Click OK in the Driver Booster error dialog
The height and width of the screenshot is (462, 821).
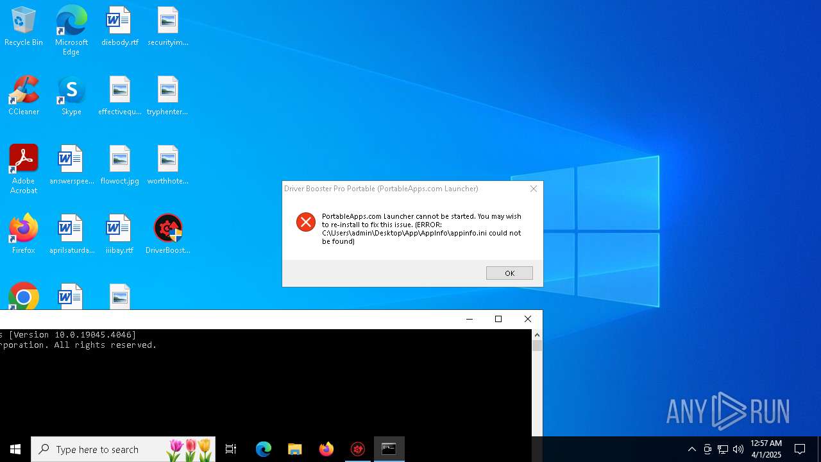point(509,273)
